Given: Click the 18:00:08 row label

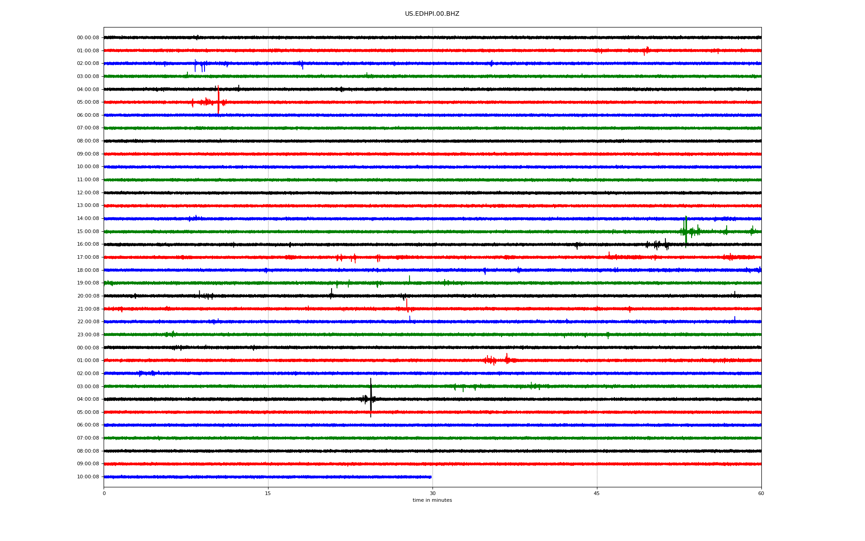Looking at the screenshot, I should [x=88, y=270].
